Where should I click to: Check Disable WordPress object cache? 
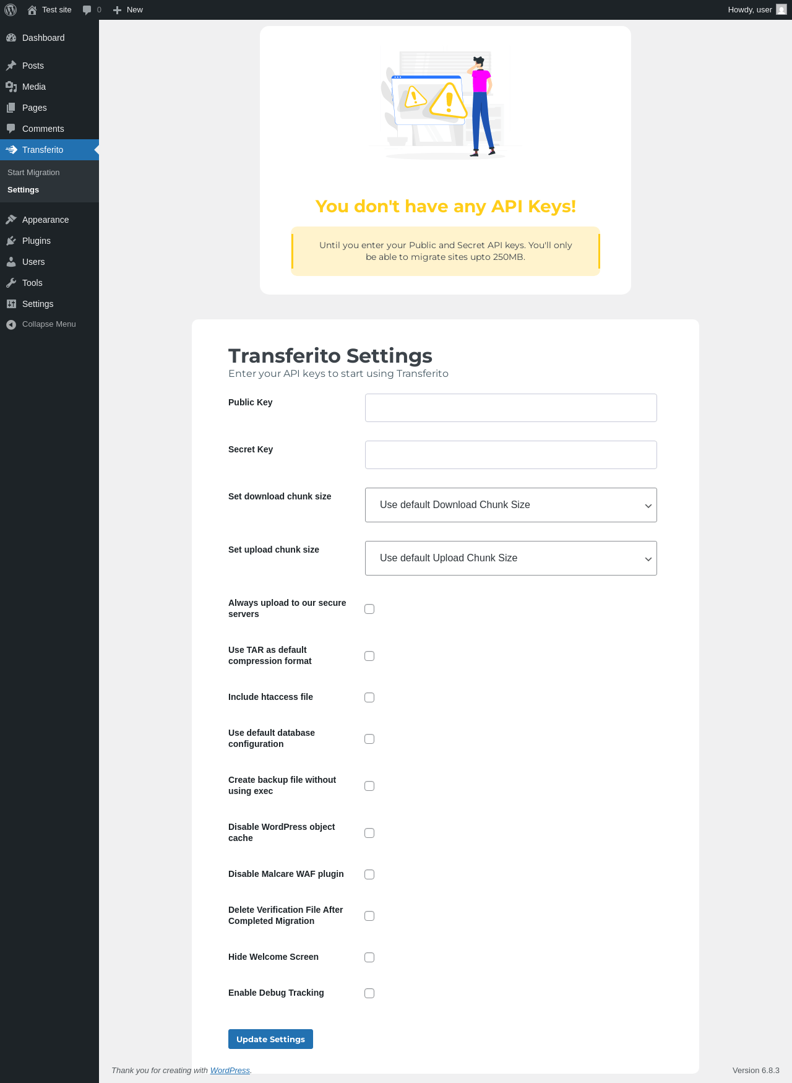[369, 833]
